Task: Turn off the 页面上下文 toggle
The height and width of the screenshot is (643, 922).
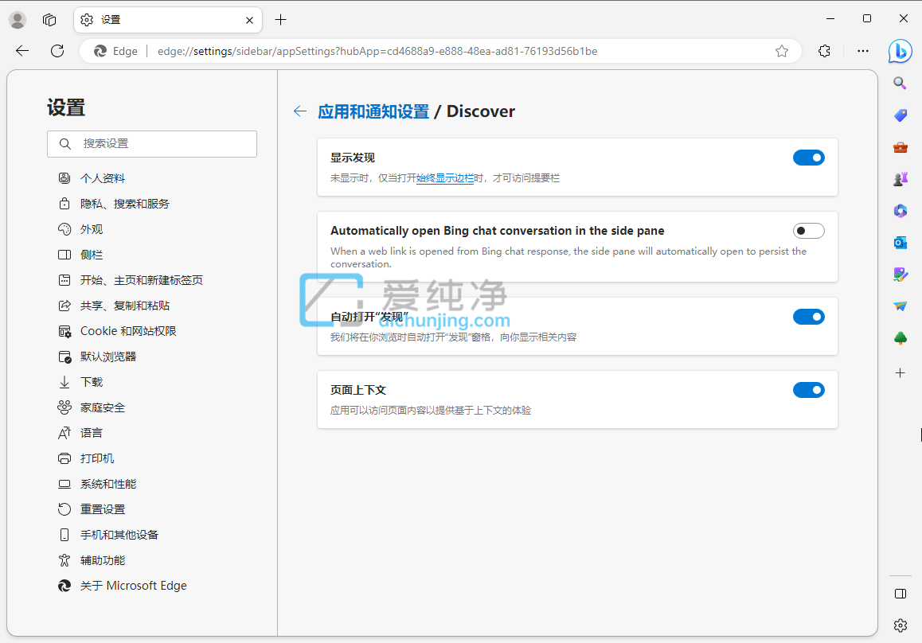Action: [809, 390]
